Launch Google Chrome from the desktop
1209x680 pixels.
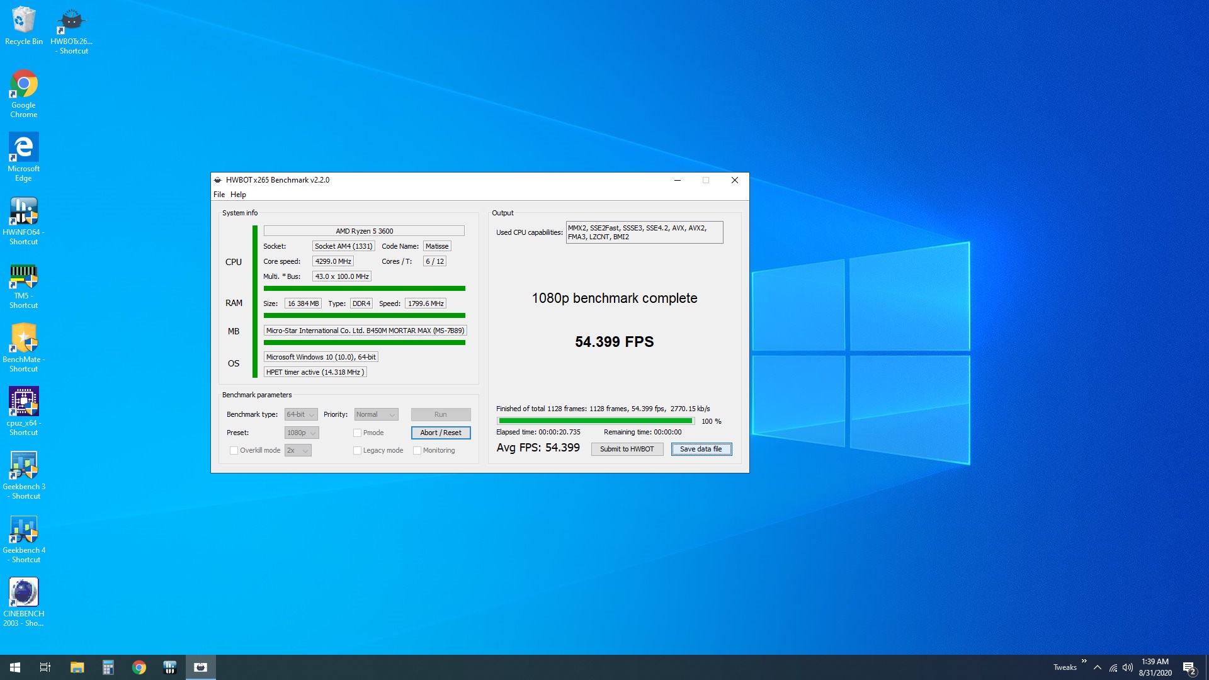[x=24, y=93]
